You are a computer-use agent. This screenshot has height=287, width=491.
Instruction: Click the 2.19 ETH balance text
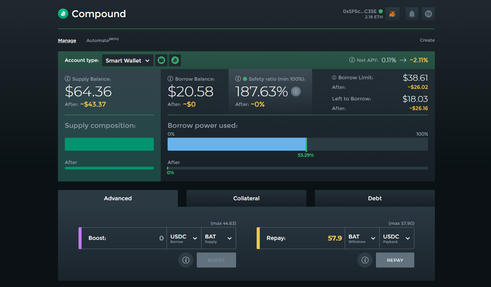[374, 17]
